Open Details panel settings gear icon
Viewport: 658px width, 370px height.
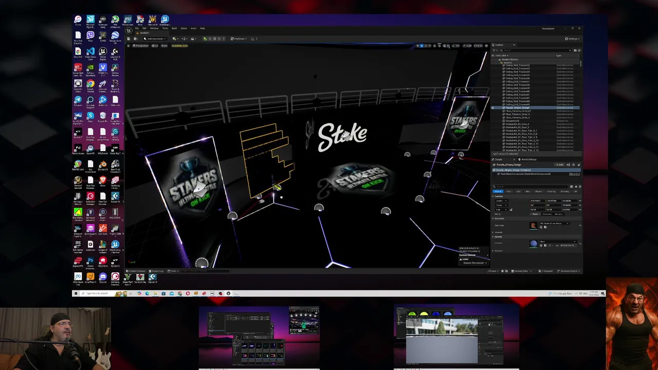click(x=580, y=187)
